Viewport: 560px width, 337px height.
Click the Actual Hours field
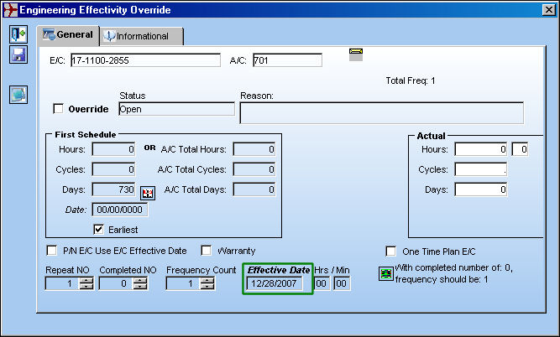(x=481, y=149)
